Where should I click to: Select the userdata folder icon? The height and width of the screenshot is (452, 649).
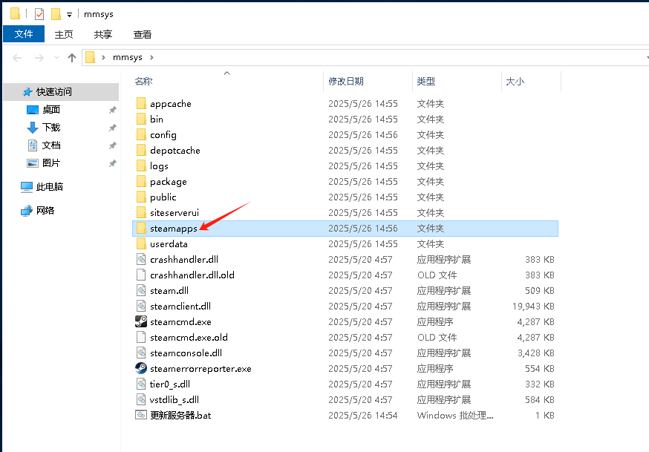[x=141, y=243]
